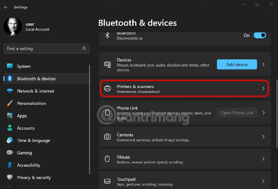Click the Devices title text
Viewport: 278px width, 189px height.
pos(124,60)
